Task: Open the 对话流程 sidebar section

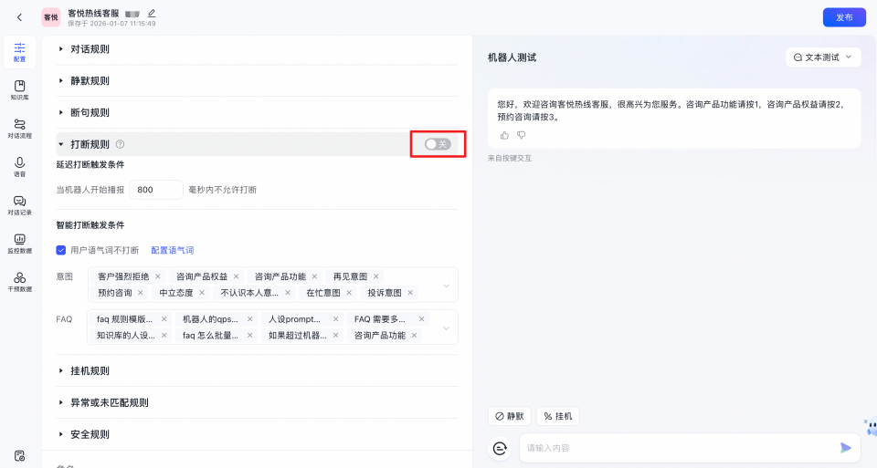Action: pyautogui.click(x=19, y=129)
